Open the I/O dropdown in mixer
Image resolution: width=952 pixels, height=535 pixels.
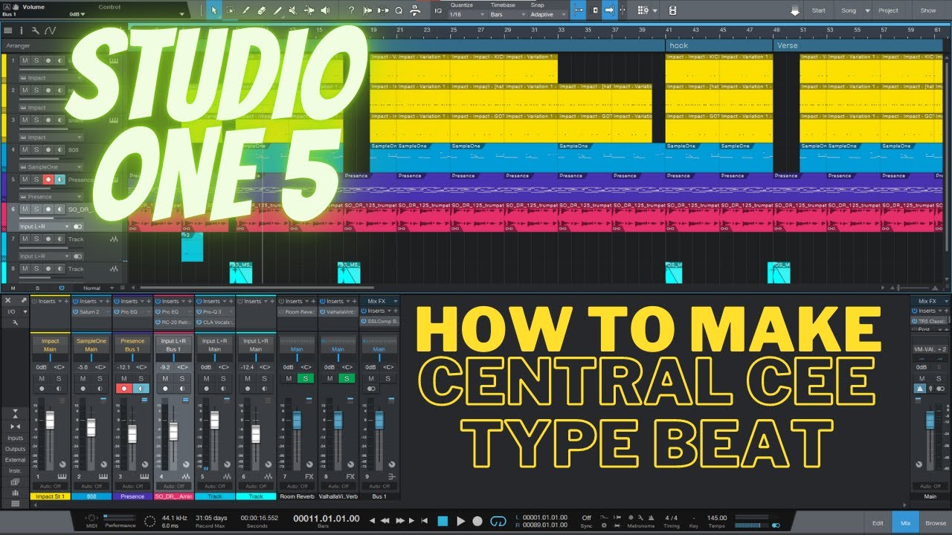click(x=14, y=312)
